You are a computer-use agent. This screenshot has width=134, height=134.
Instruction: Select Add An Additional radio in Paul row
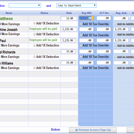click(115, 46)
